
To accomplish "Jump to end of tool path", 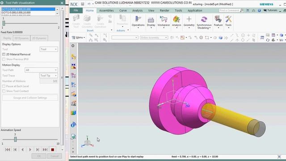I will click(45, 150).
